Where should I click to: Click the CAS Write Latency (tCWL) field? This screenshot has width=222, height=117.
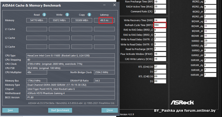(160, 59)
